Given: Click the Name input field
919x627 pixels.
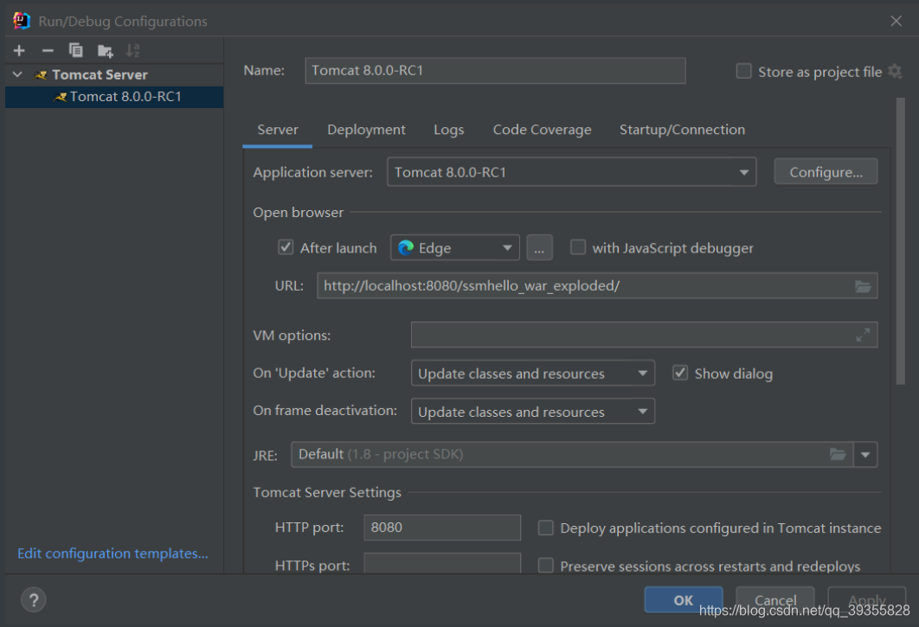Looking at the screenshot, I should tap(495, 70).
